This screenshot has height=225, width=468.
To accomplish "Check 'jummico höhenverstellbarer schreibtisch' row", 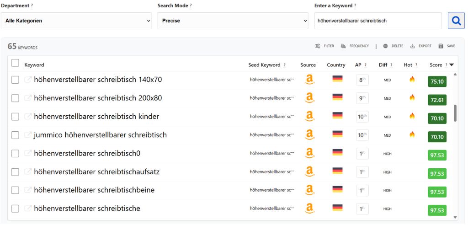I will [x=15, y=135].
